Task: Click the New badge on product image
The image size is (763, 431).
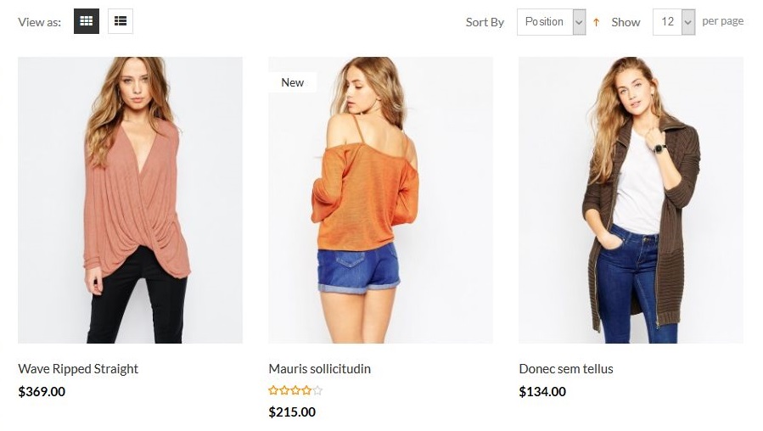Action: [x=292, y=82]
